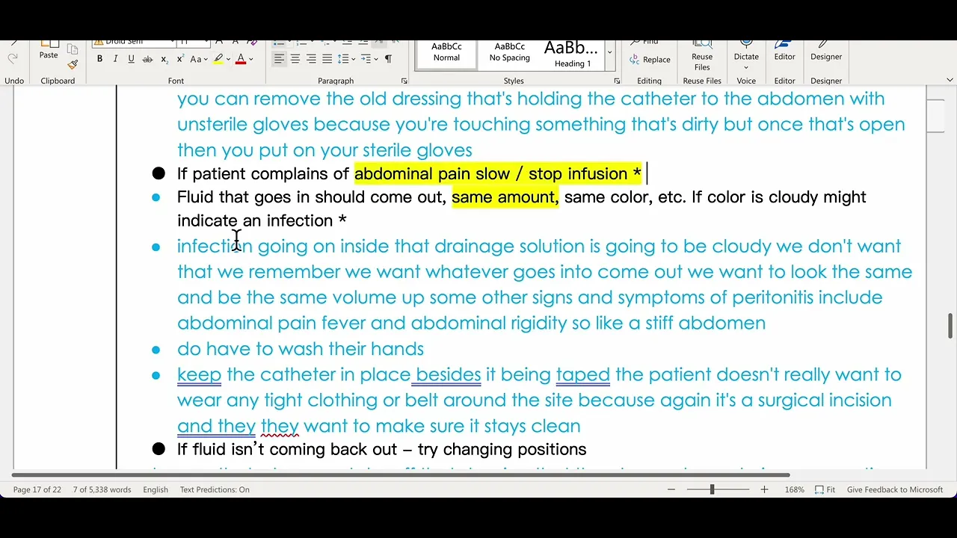Screen dimensions: 957x538
Task: Open the Line Spacing dropdown arrow
Action: (353, 59)
